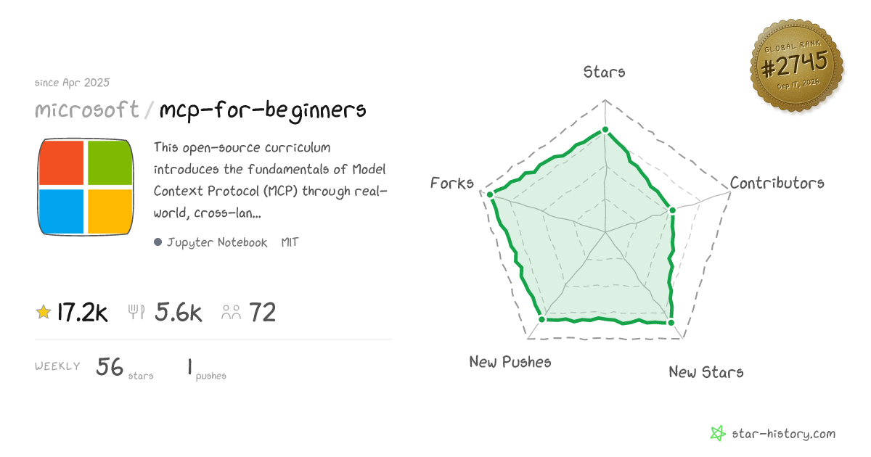Viewport: 871px width, 457px height.
Task: Click the Stars data point on radar chart
Action: [x=605, y=131]
